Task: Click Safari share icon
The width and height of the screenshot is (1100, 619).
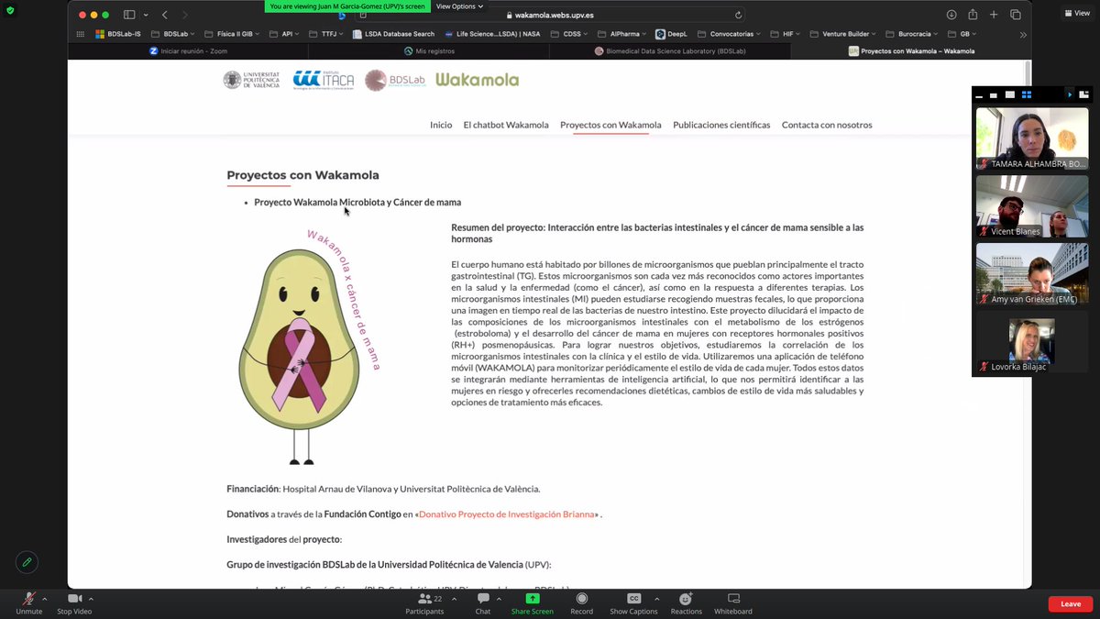Action: click(973, 15)
